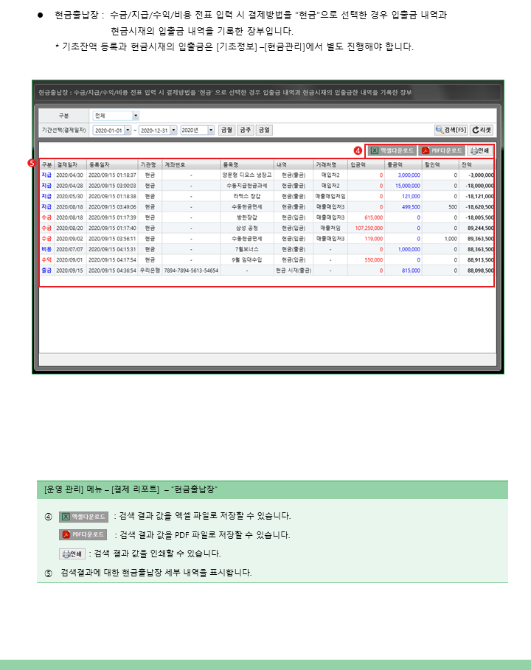This screenshot has height=670, width=531.
Task: Sort by the 결제일자 column header
Action: coord(71,164)
